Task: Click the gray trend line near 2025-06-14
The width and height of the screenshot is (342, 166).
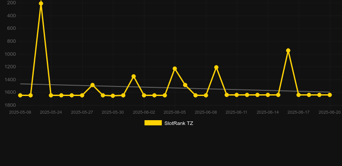Action: pos(268,90)
